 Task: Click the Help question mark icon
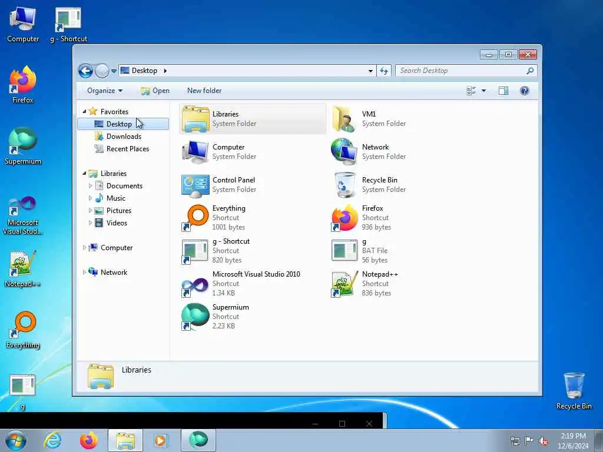tap(525, 91)
